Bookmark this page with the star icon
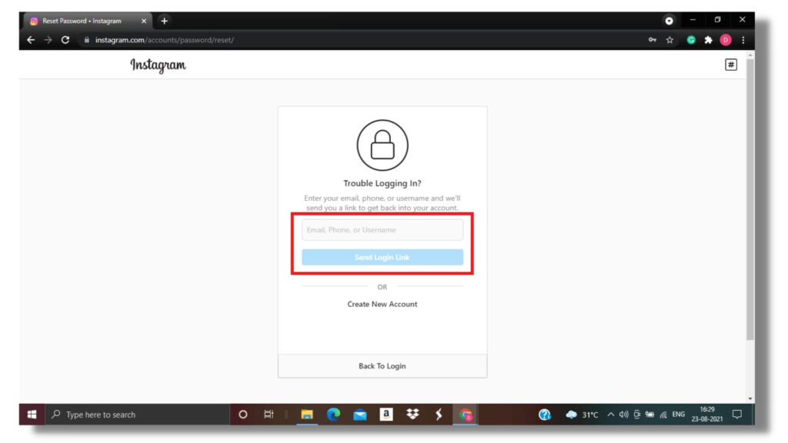Image resolution: width=788 pixels, height=443 pixels. 669,40
